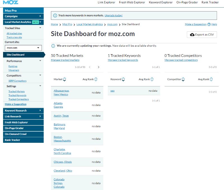Open Cleveland, Ohio market

63,171
